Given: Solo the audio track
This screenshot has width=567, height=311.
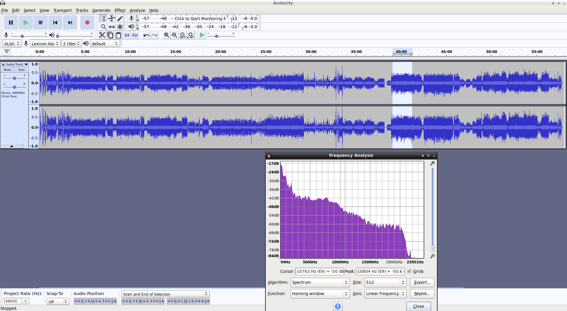Looking at the screenshot, I should pos(21,70).
